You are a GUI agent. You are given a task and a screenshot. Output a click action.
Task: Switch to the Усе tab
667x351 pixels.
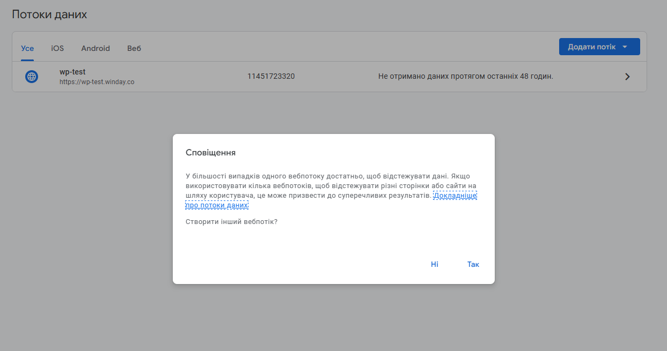coord(27,48)
